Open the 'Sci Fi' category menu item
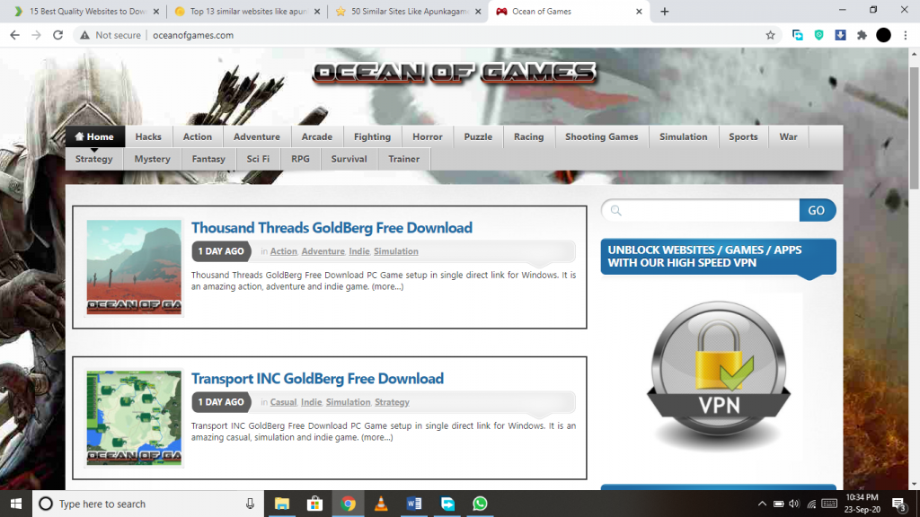920x517 pixels. 258,158
